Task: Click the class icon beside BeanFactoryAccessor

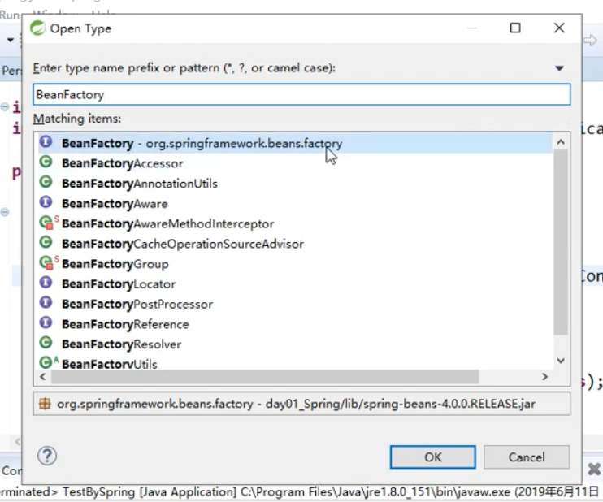Action: [x=46, y=162]
